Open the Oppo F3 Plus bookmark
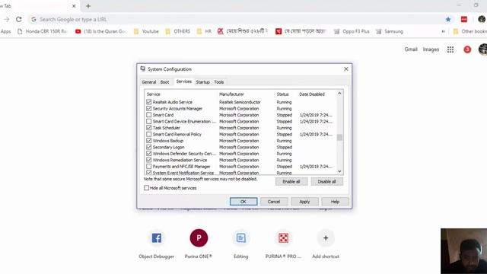 [x=352, y=31]
